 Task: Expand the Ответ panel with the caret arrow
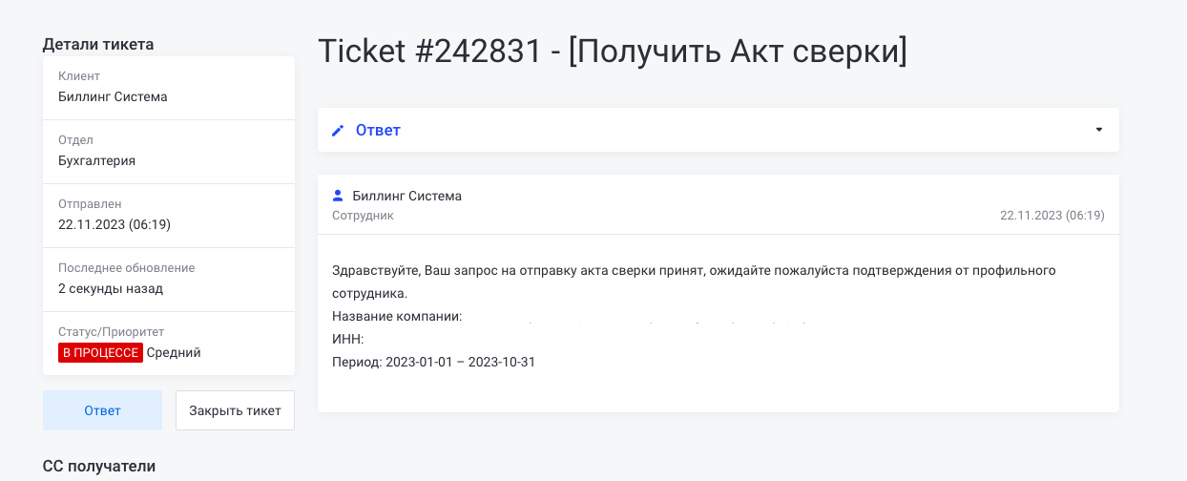[x=1099, y=130]
